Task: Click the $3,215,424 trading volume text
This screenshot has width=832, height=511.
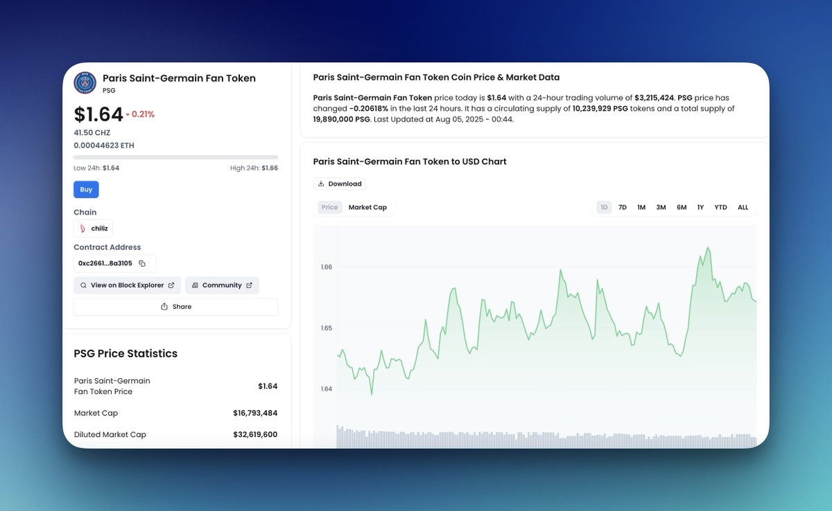Action: pos(654,98)
